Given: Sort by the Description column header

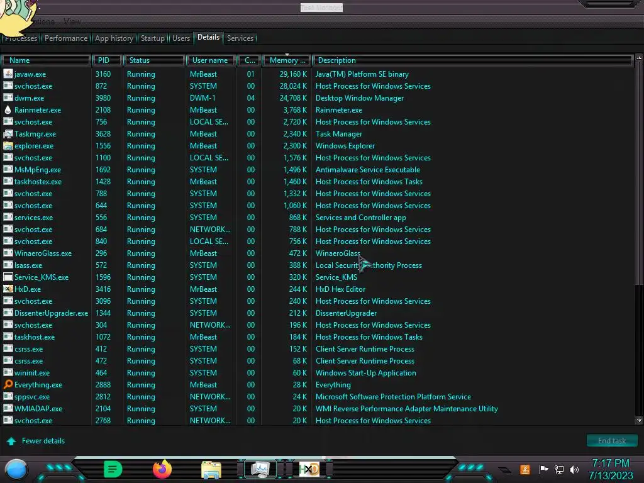Looking at the screenshot, I should [472, 60].
